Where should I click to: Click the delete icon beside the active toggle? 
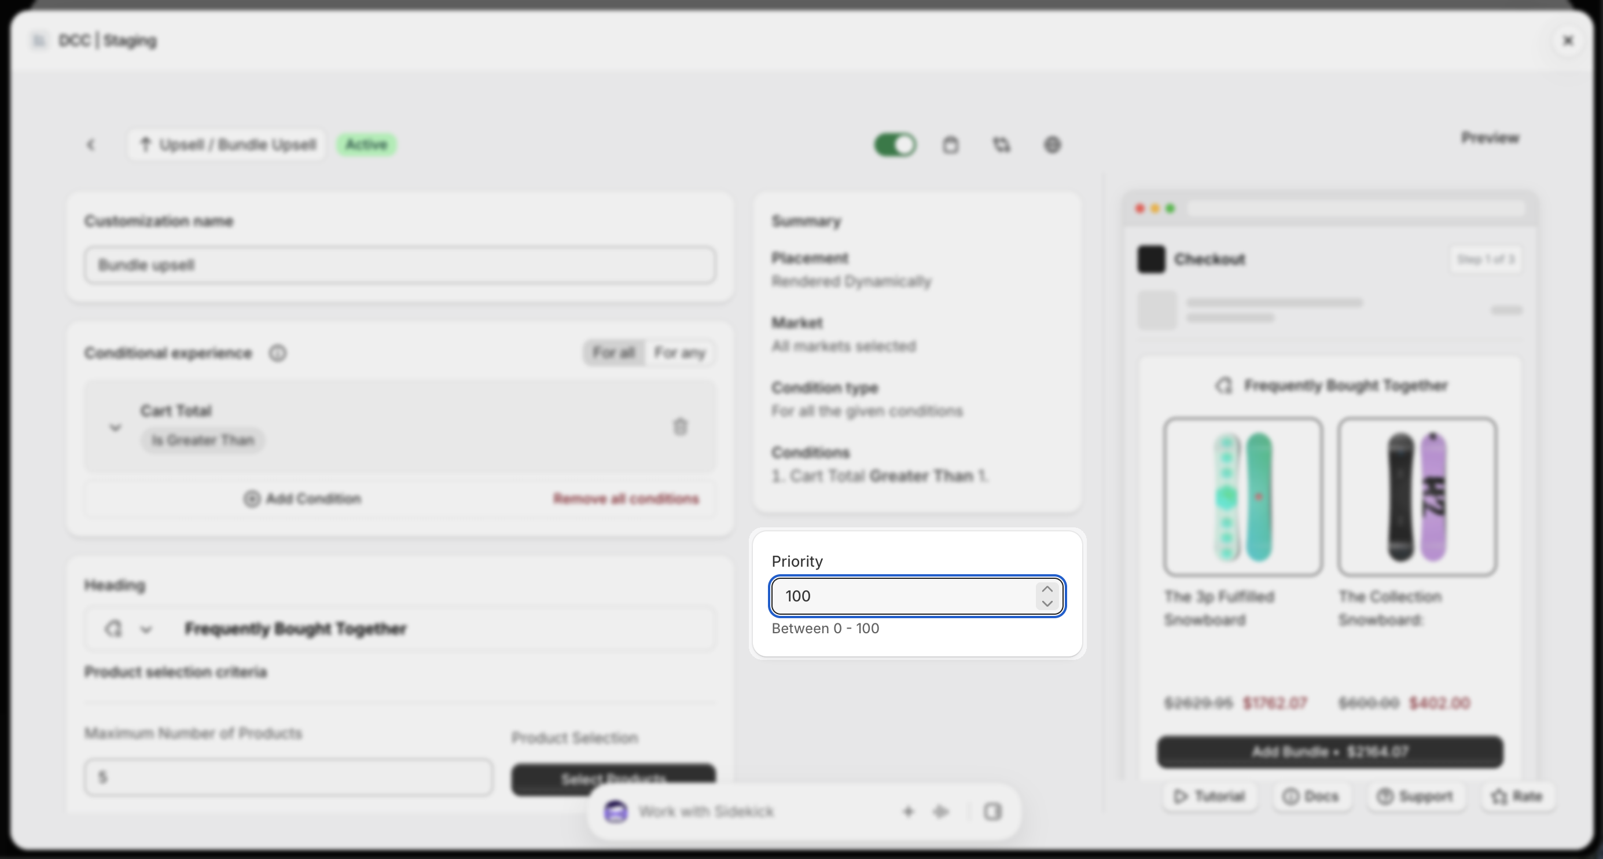pyautogui.click(x=950, y=145)
